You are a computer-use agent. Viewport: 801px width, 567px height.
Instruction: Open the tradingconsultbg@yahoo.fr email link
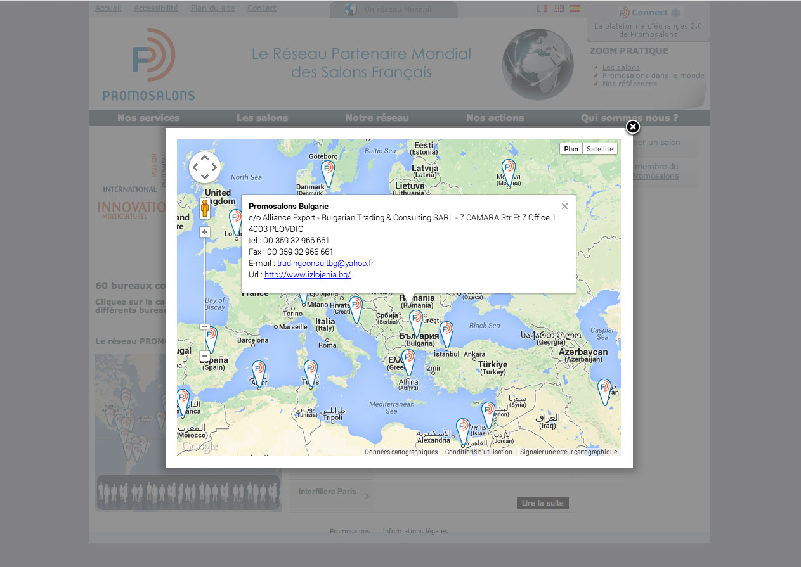click(x=325, y=263)
